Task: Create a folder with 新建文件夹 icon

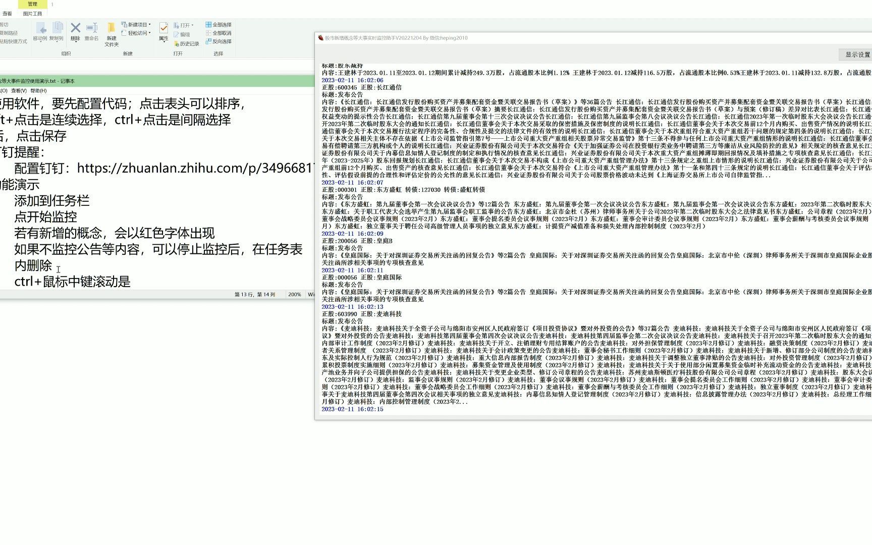Action: [x=112, y=34]
